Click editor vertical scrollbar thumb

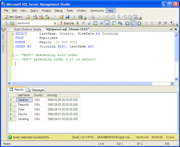coord(176,49)
